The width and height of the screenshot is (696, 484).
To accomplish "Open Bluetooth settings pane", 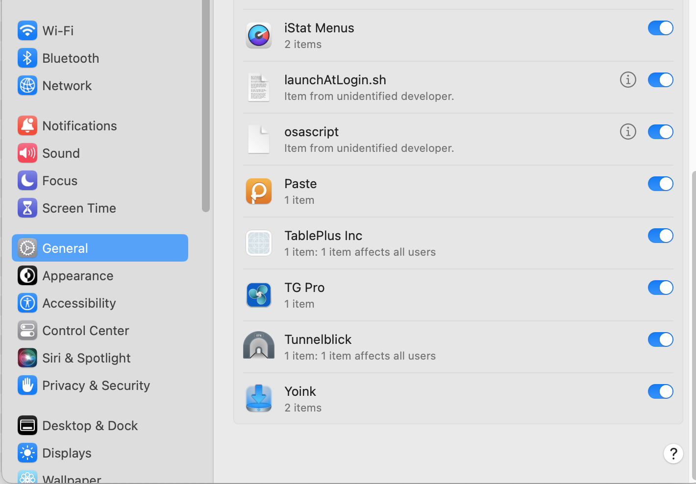I will tap(100, 58).
